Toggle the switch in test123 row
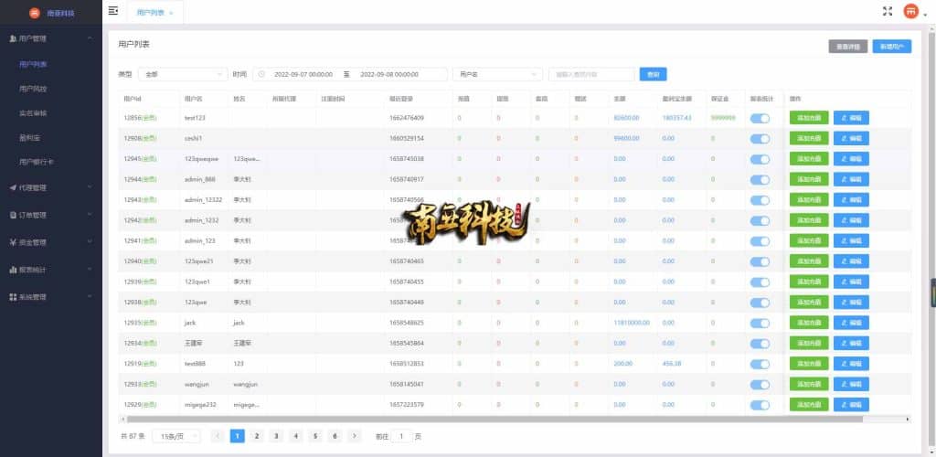Screen dimensions: 936x457 tap(760, 118)
